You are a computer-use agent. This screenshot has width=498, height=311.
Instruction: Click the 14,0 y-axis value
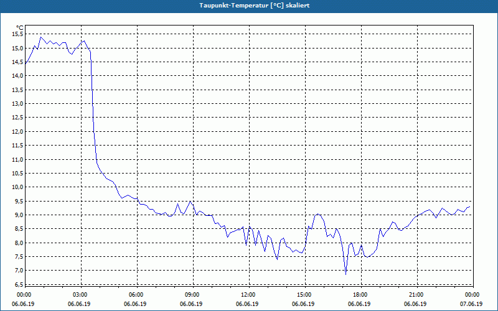17,76
